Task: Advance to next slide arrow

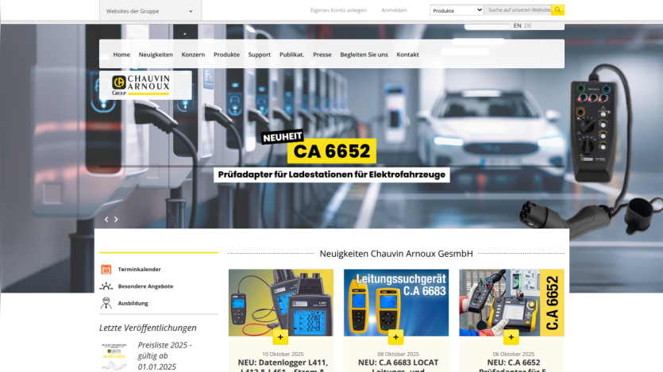Action: [x=116, y=220]
